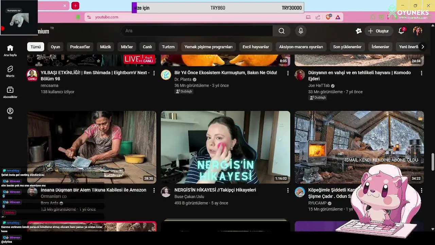Play Tikuna Kabilesi crocodile thumbnail
435x245 pixels.
point(92,147)
